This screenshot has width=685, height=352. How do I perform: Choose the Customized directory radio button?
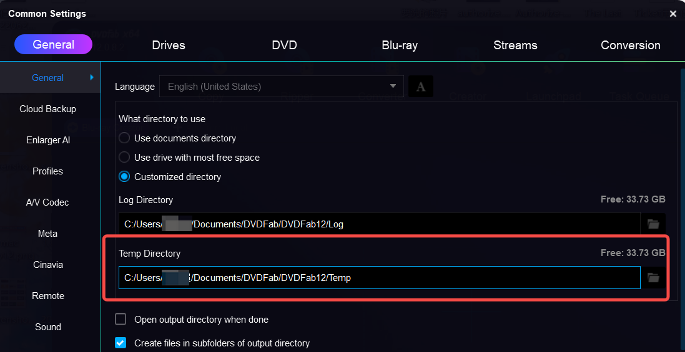pyautogui.click(x=124, y=177)
